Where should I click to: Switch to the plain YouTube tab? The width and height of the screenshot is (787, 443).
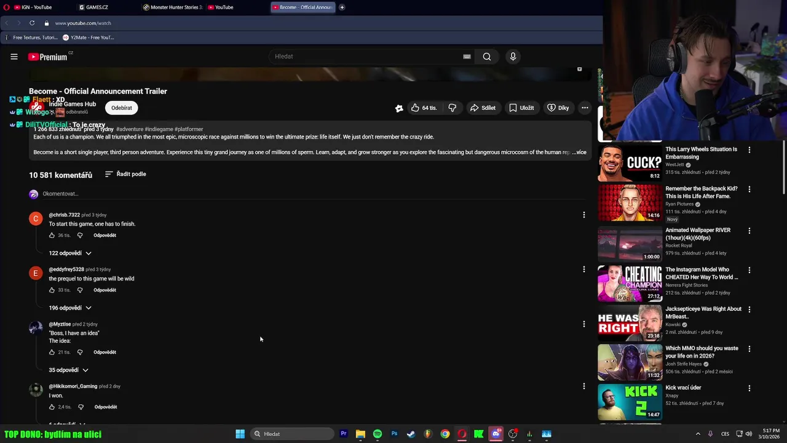(x=236, y=7)
